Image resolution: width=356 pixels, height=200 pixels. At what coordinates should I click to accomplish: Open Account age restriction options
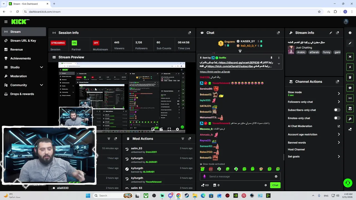tap(339, 134)
